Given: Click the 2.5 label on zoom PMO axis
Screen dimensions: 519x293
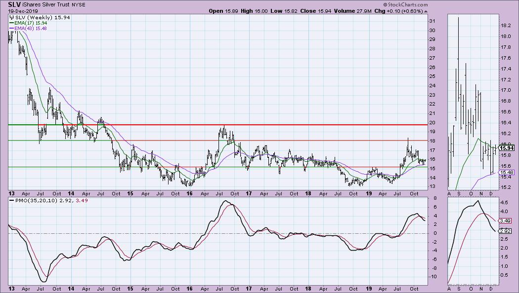Looking at the screenshot, I should (x=504, y=239).
